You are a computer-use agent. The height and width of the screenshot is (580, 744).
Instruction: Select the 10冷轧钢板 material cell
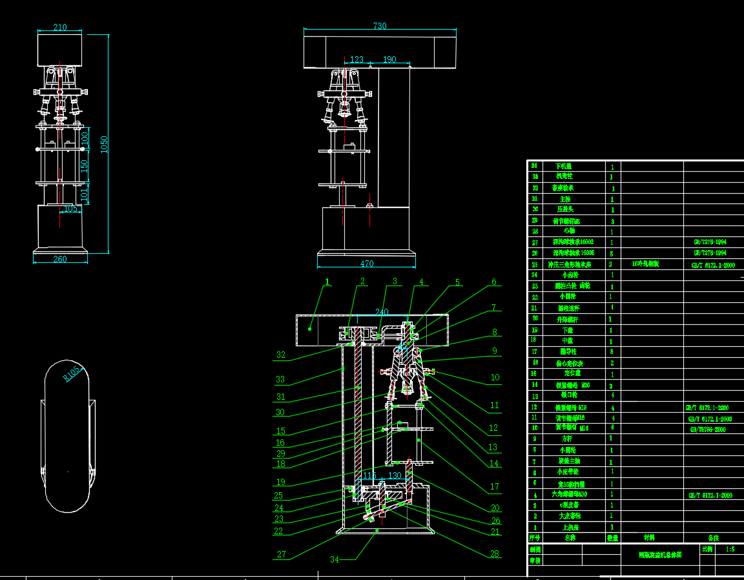click(x=645, y=264)
